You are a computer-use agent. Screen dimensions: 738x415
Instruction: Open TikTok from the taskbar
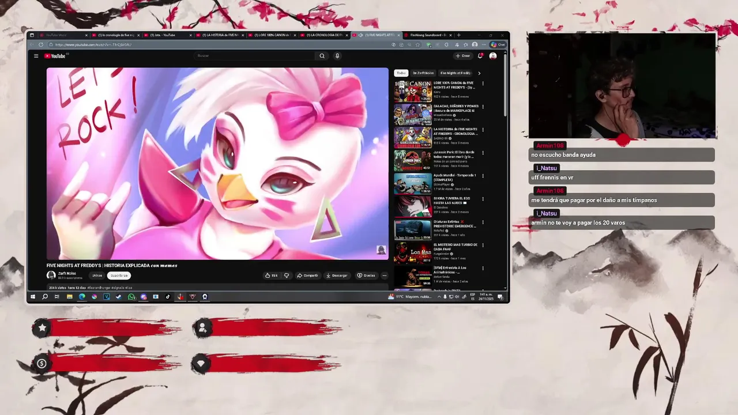point(168,297)
